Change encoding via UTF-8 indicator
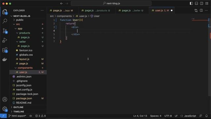Screen dimensions: 211x119 [x=168, y=116]
